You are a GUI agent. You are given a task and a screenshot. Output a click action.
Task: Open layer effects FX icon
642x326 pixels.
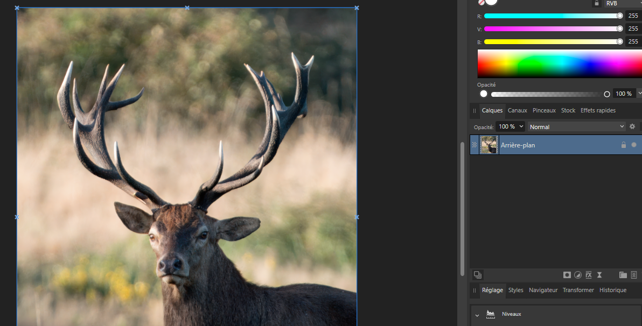coord(588,275)
